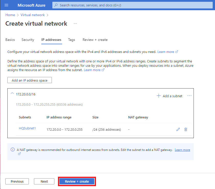Navigate to Virtual network via the breadcrumb
This screenshot has height=189, width=215.
coord(32,15)
